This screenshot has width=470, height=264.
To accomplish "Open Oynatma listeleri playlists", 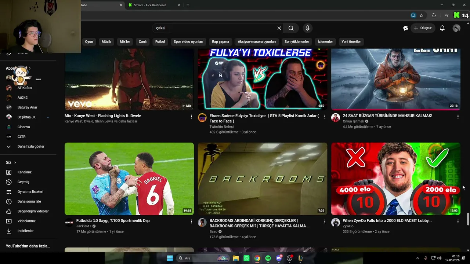I will [x=28, y=192].
